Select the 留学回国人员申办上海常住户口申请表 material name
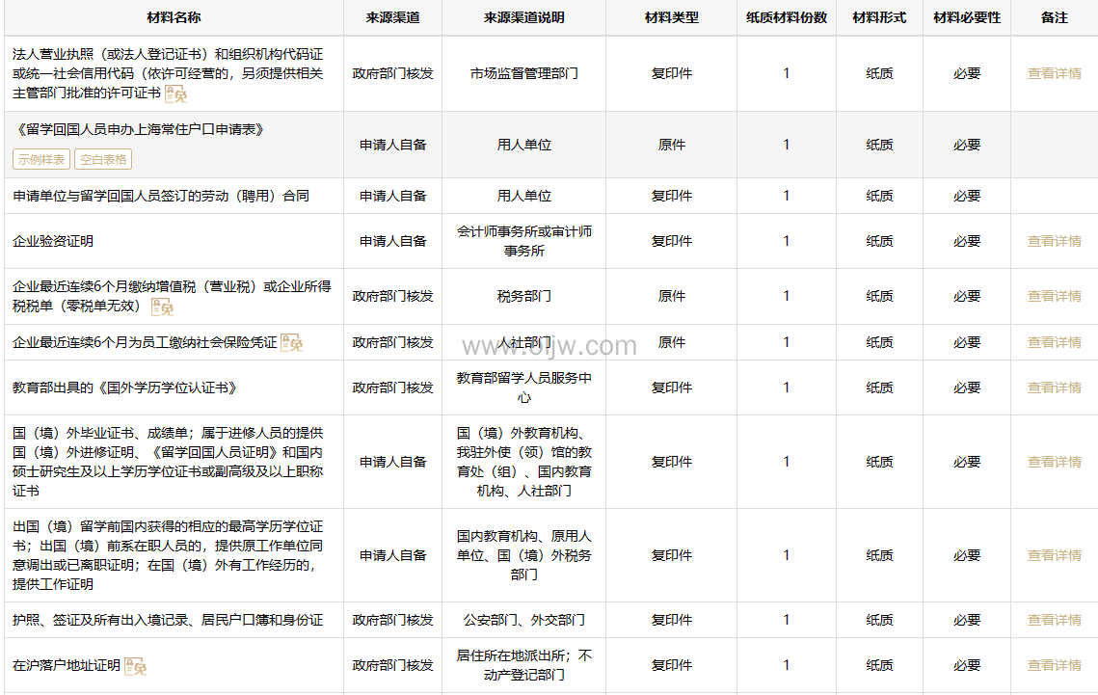This screenshot has height=695, width=1098. pos(139,129)
